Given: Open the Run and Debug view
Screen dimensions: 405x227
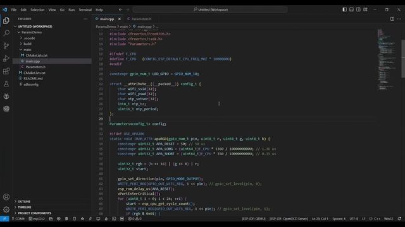Looking at the screenshot, I should 6,59.
